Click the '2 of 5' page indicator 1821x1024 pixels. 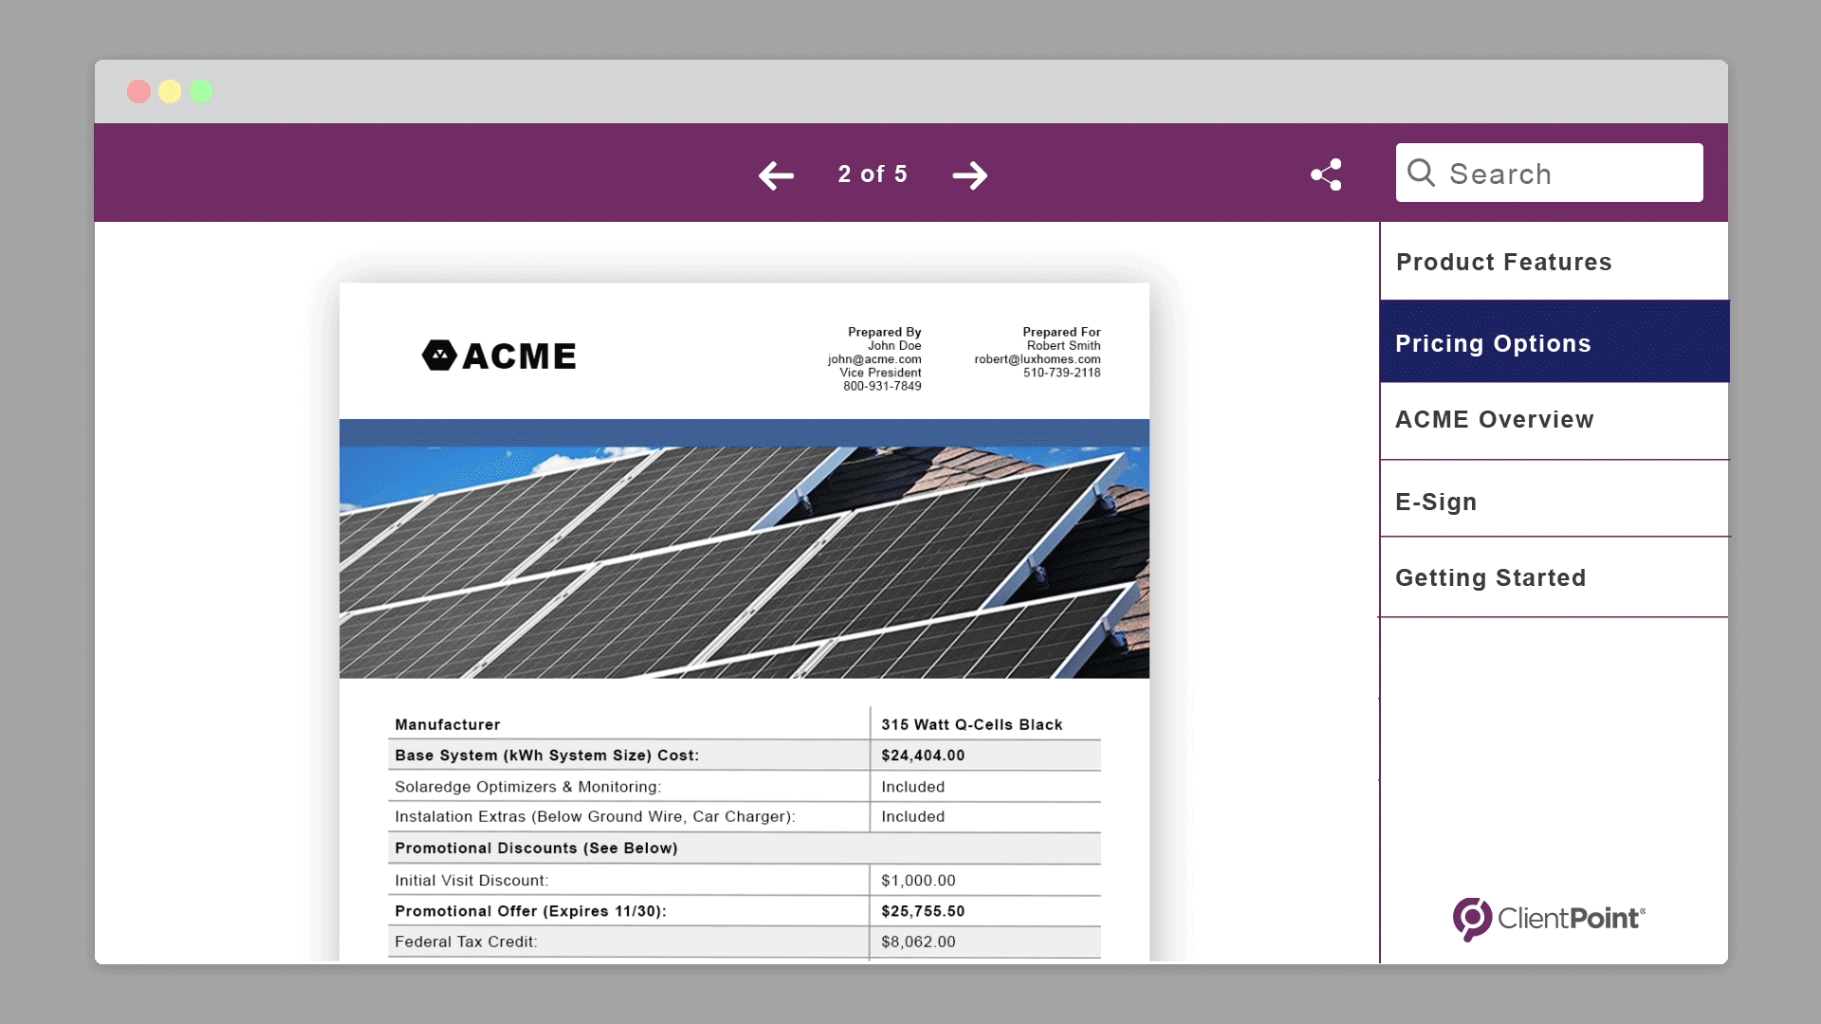coord(873,174)
